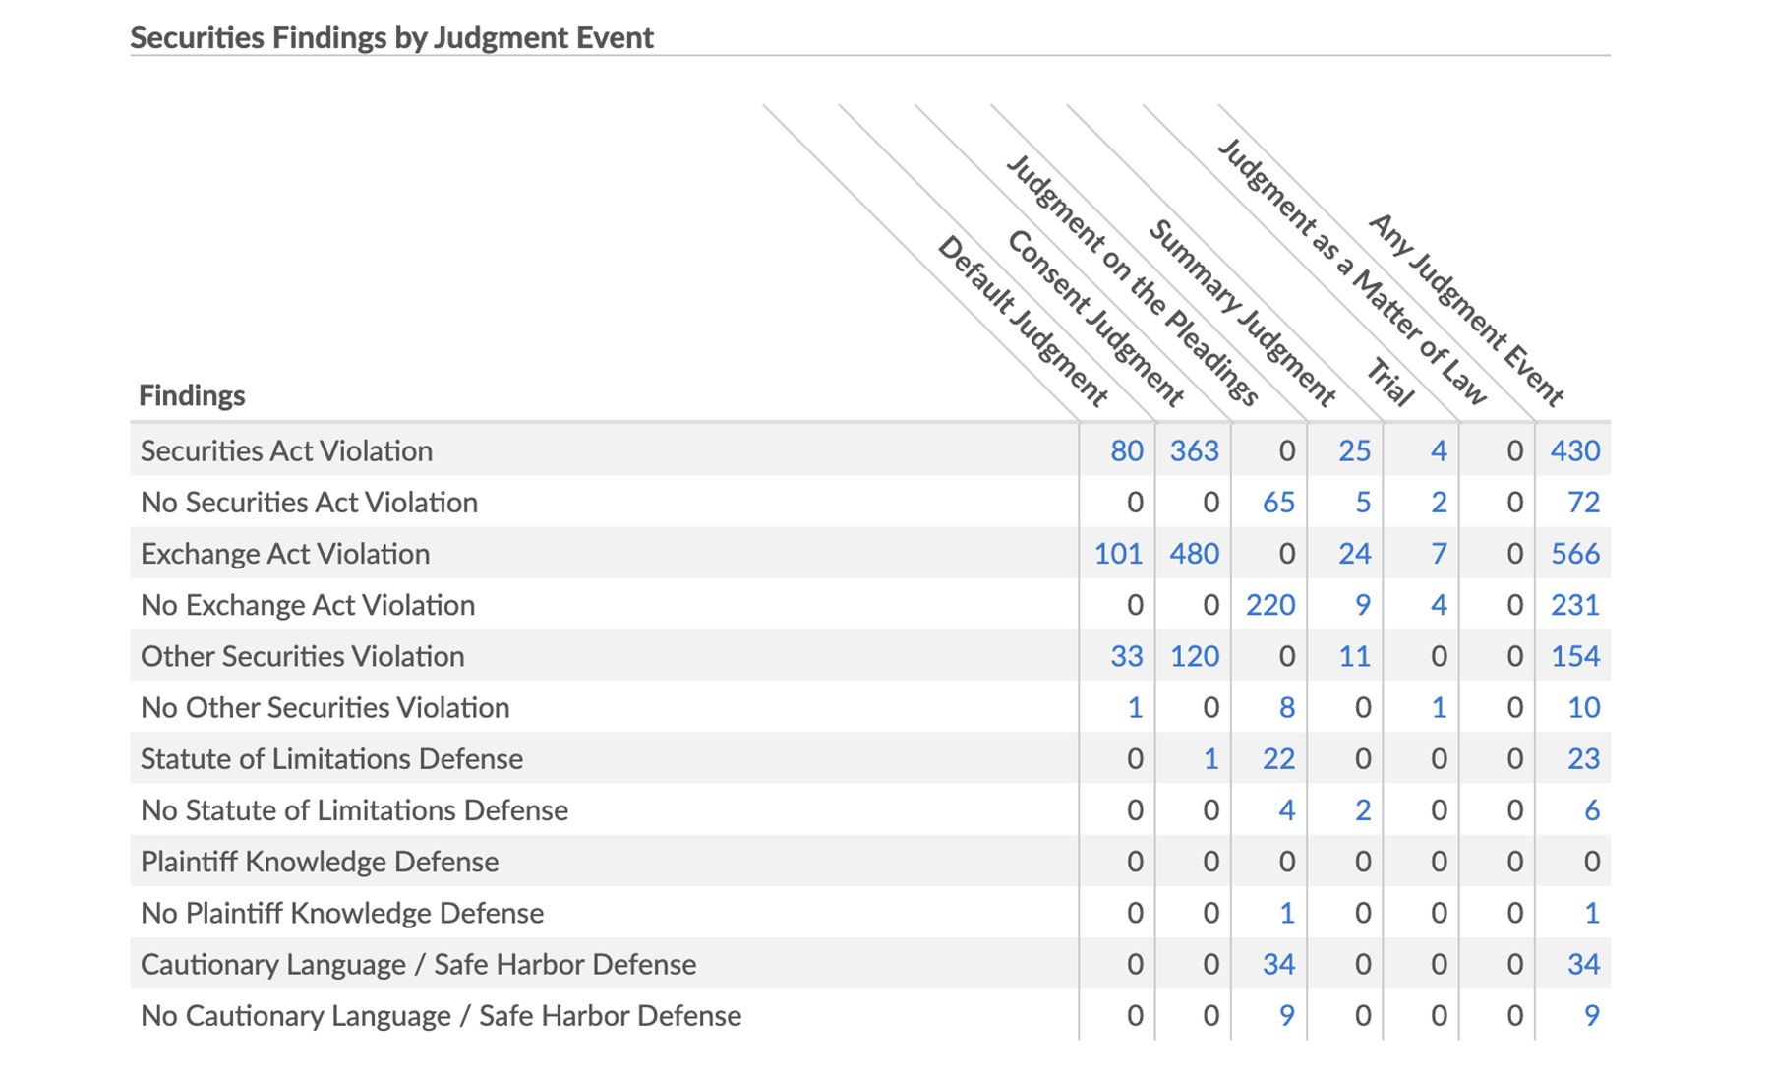This screenshot has width=1770, height=1076.
Task: Select the Any Judgment Event column header
Action: pos(1466,310)
